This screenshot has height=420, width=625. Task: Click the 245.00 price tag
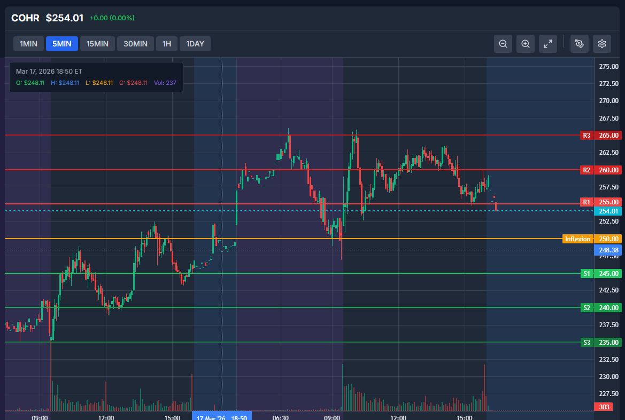(608, 273)
